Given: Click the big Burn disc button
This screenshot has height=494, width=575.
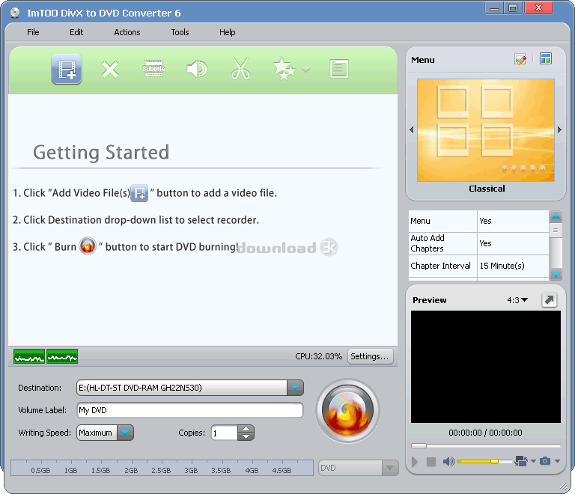Looking at the screenshot, I should (347, 411).
